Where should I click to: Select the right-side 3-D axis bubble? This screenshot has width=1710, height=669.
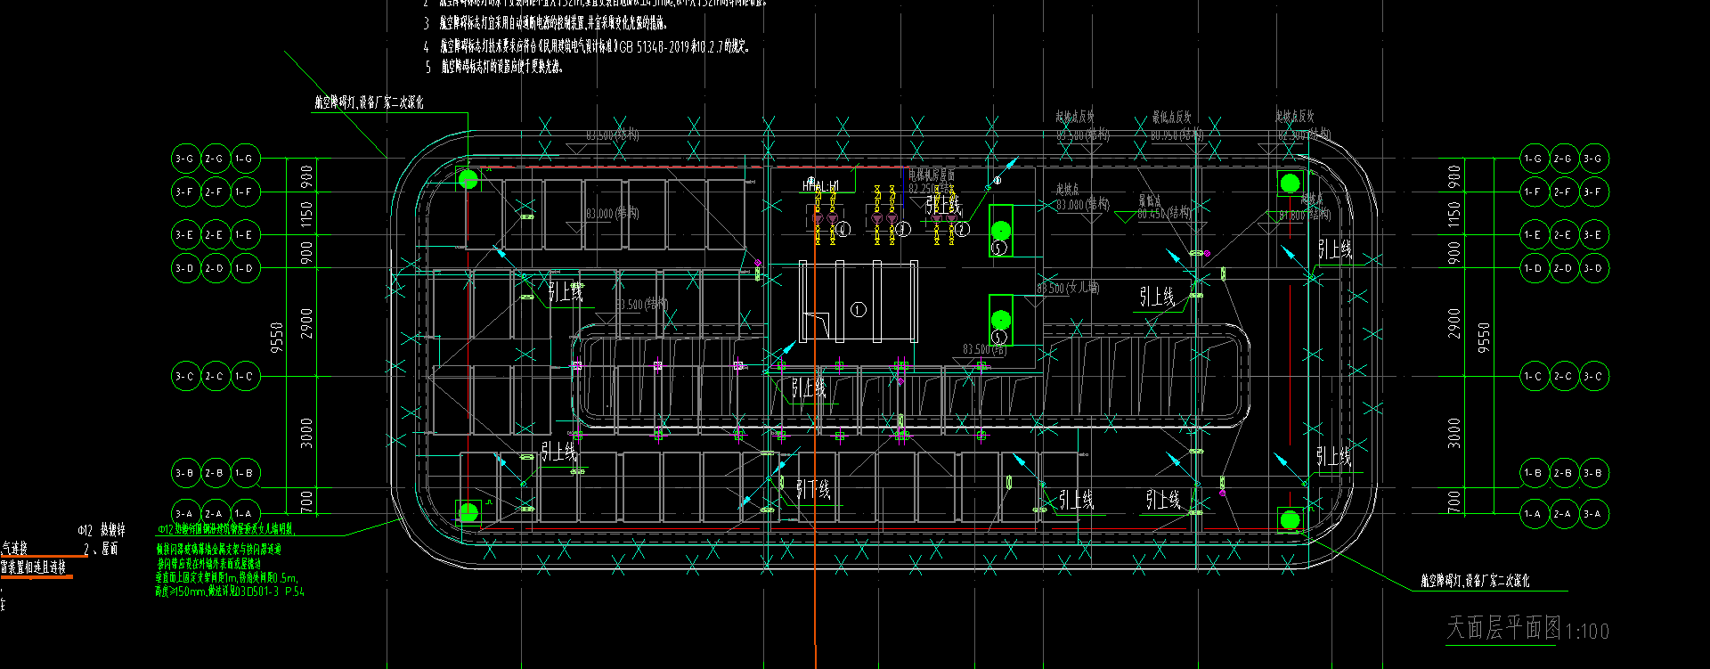[1593, 268]
